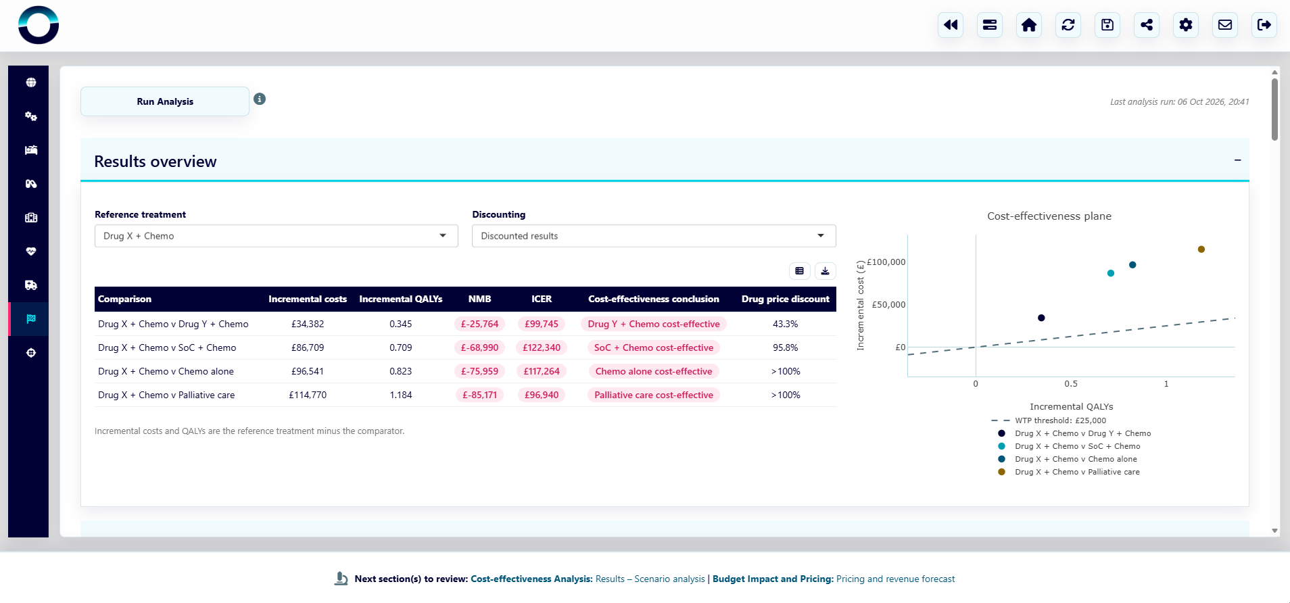Go to the home page icon

pos(1029,25)
